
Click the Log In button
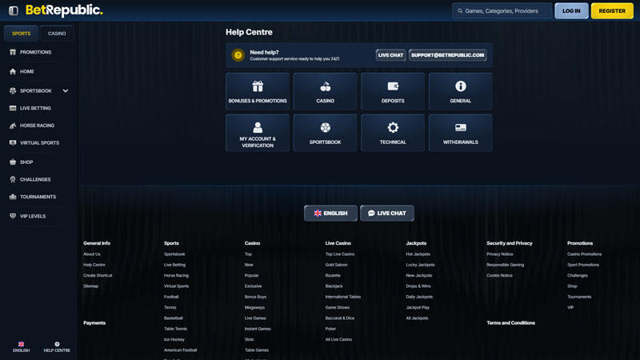[x=571, y=11]
